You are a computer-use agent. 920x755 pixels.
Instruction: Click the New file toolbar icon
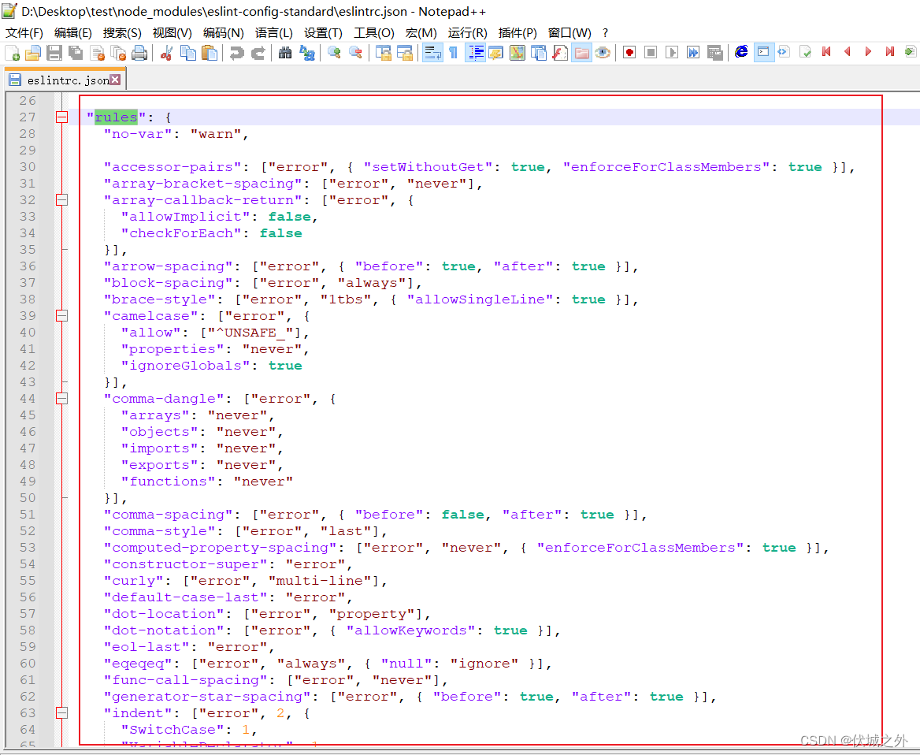tap(13, 53)
